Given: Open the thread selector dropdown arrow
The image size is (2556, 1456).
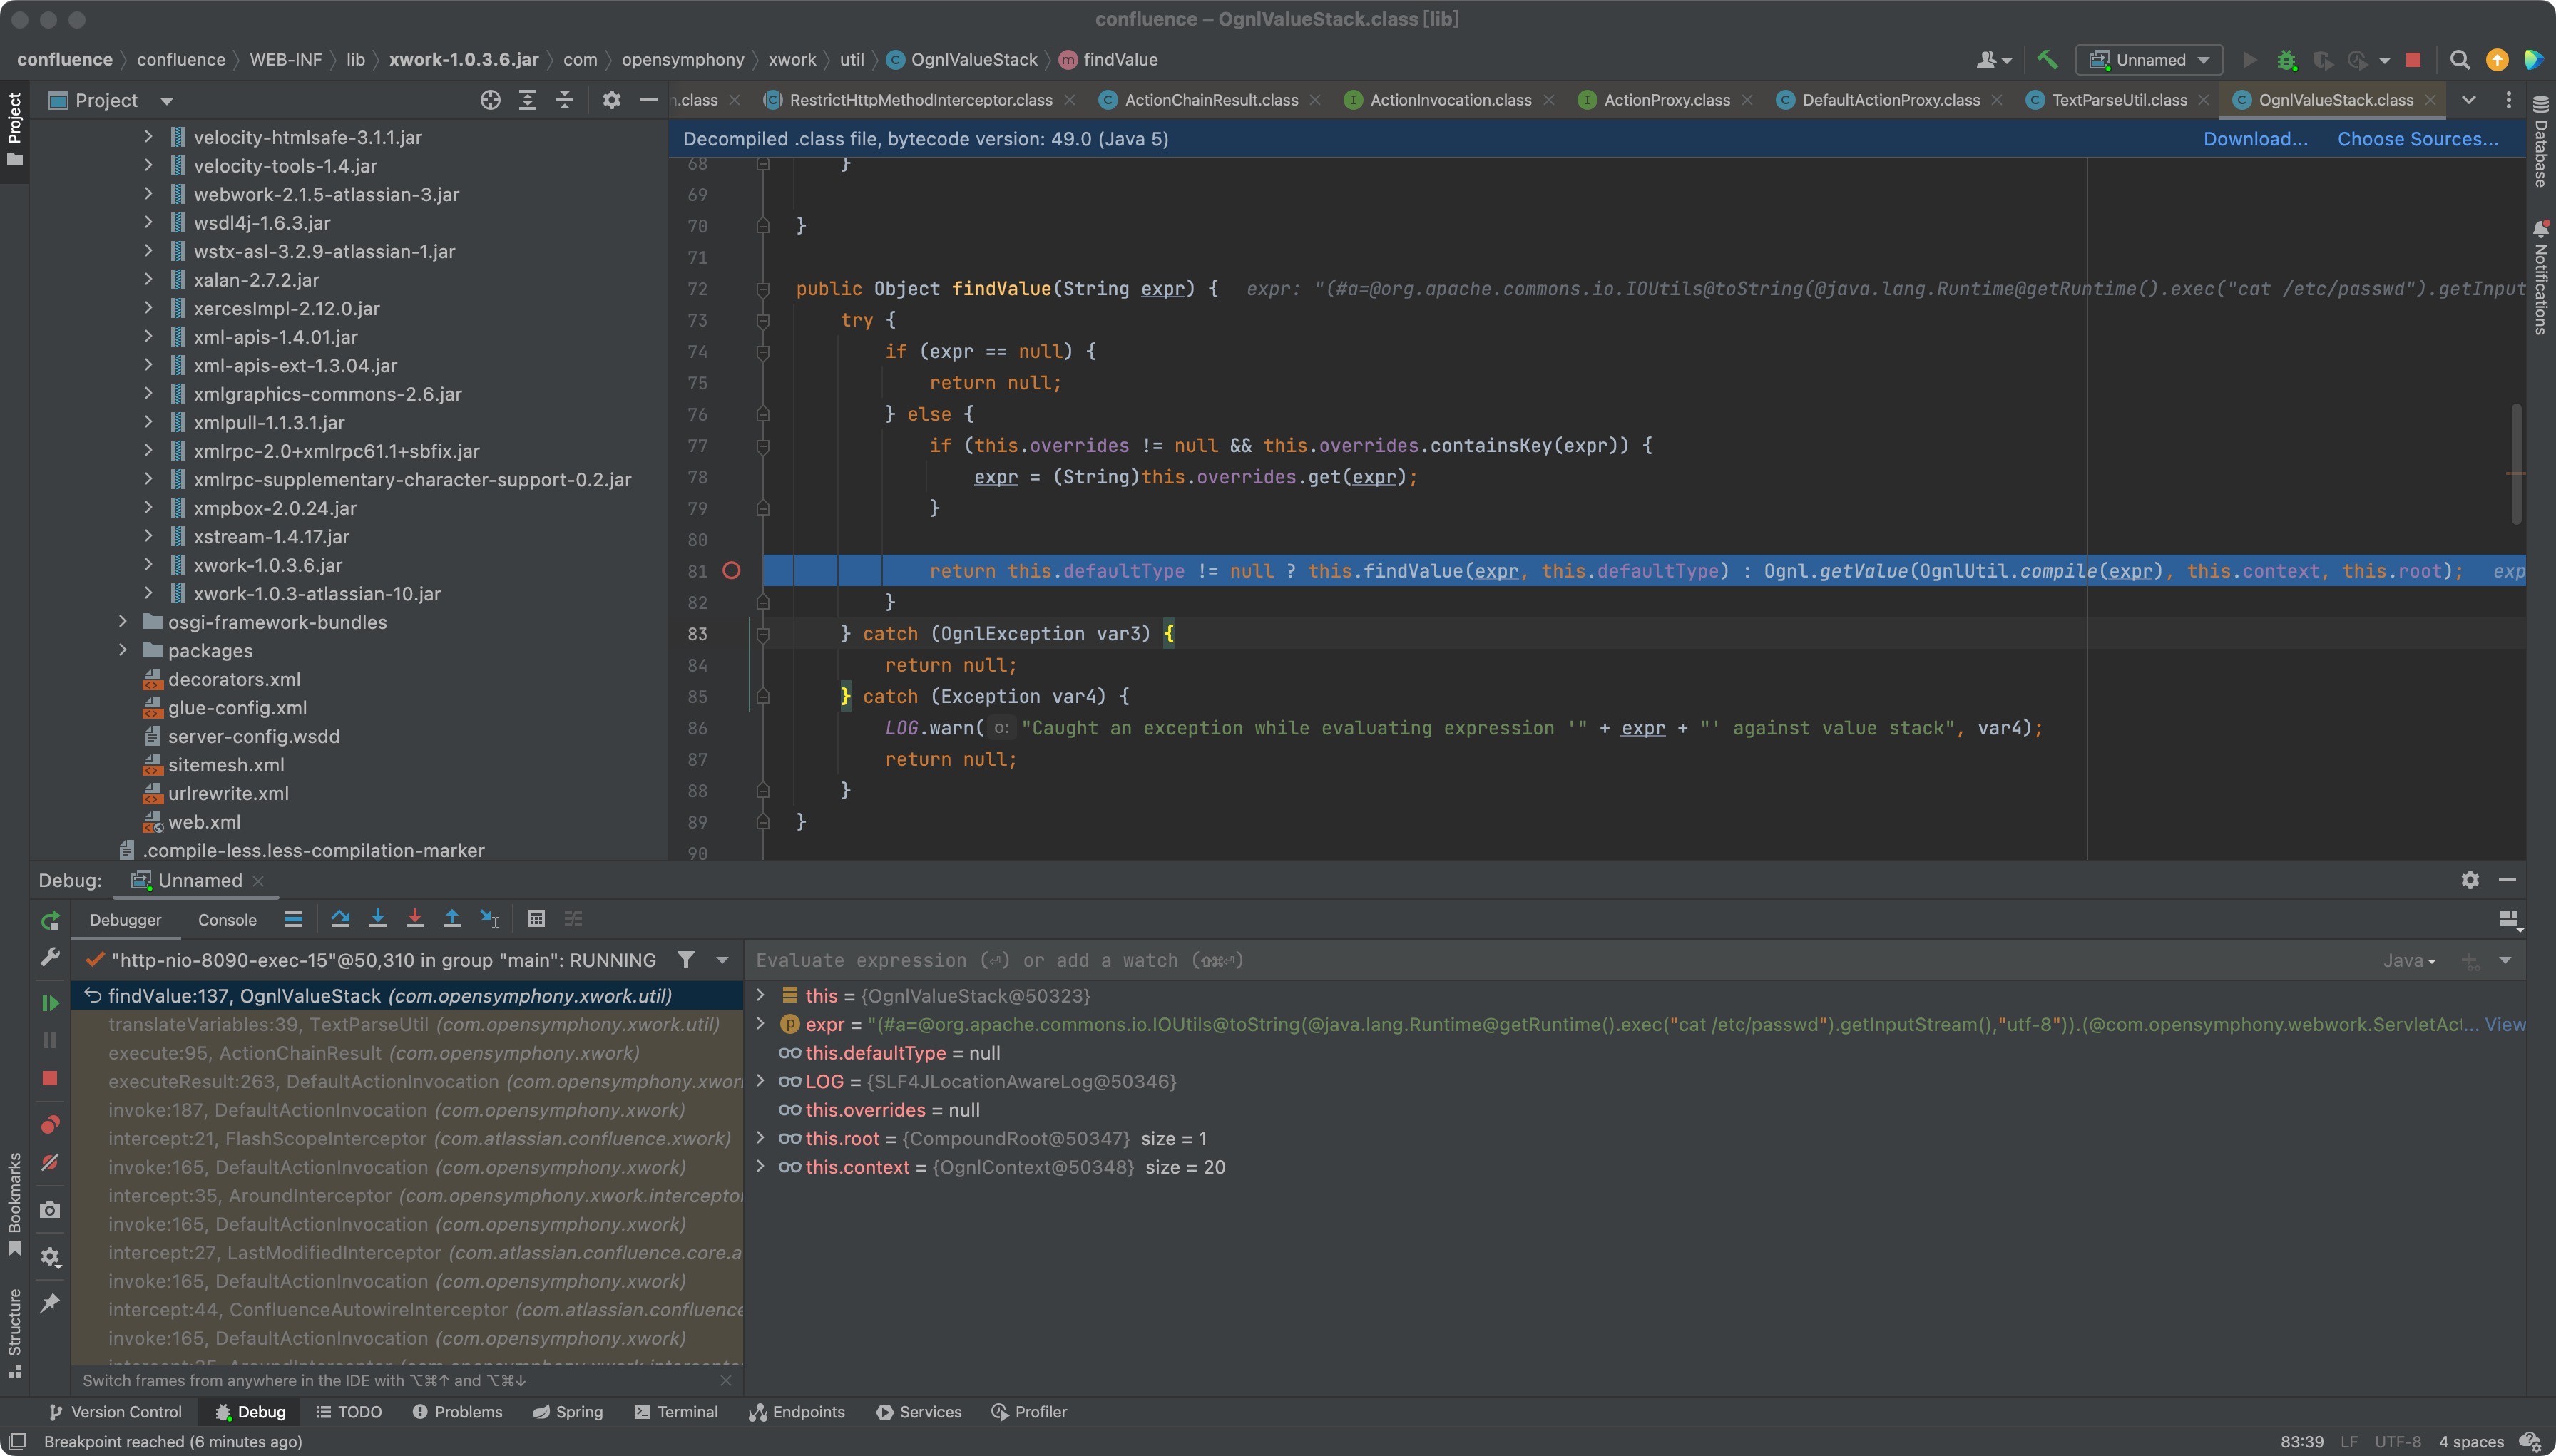Looking at the screenshot, I should pyautogui.click(x=722, y=960).
